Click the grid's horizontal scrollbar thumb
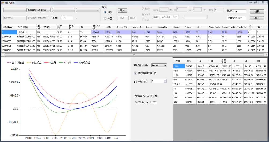Screen dimensions: 269x142 [x=134, y=55]
